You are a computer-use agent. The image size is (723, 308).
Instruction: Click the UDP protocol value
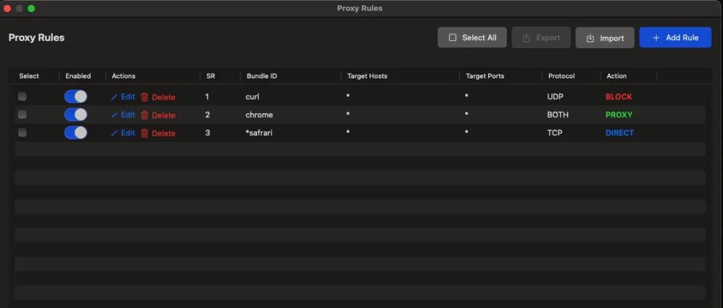pyautogui.click(x=555, y=97)
